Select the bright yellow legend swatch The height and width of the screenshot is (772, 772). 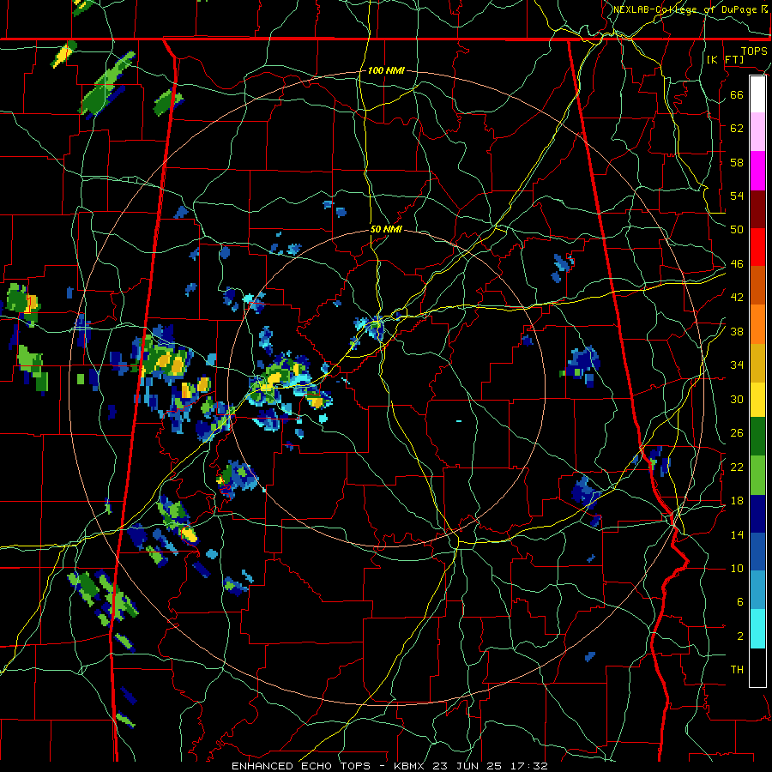pyautogui.click(x=757, y=400)
